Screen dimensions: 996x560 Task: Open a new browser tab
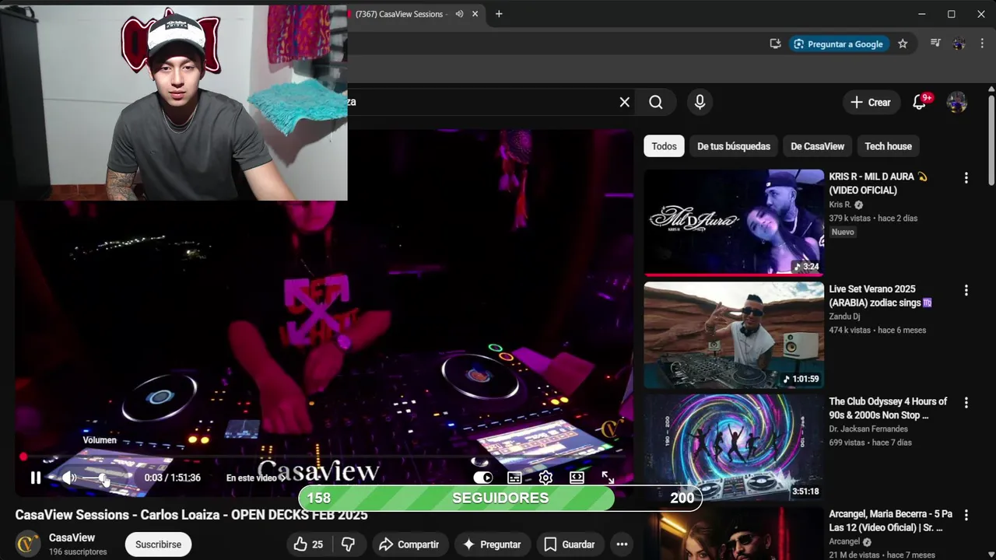tap(499, 14)
